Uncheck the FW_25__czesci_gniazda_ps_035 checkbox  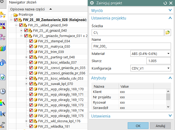tap(31, 68)
